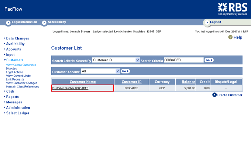Sort table by Customer Name header
This screenshot has width=251, height=165.
pos(83,82)
